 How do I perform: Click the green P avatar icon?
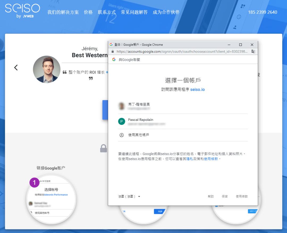tap(121, 121)
